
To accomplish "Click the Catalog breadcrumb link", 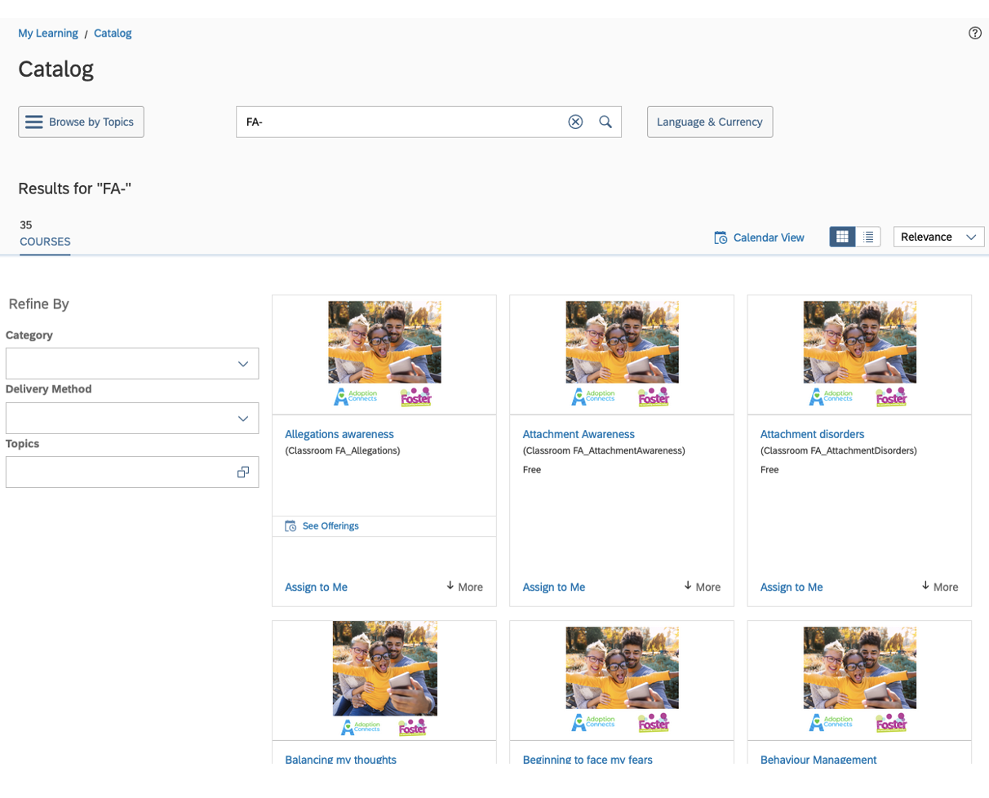I will [113, 33].
